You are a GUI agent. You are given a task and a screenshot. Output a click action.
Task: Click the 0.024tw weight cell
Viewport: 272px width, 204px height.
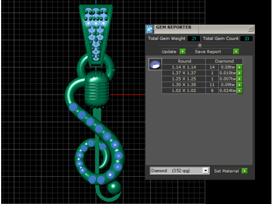228,91
